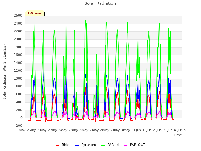Viewport: 201px width, 151px height.
Task: Click the -200 y-axis tick label
Action: (x=19, y=126)
